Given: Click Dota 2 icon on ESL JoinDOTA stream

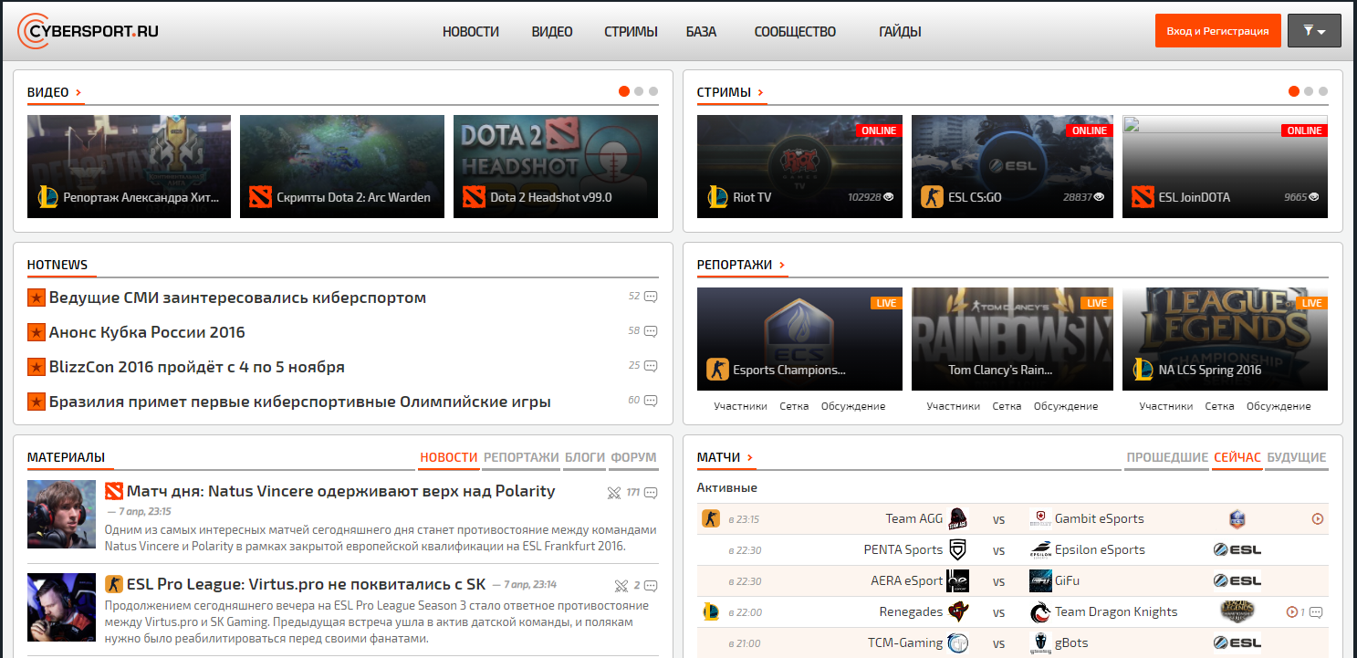Looking at the screenshot, I should pos(1143,197).
